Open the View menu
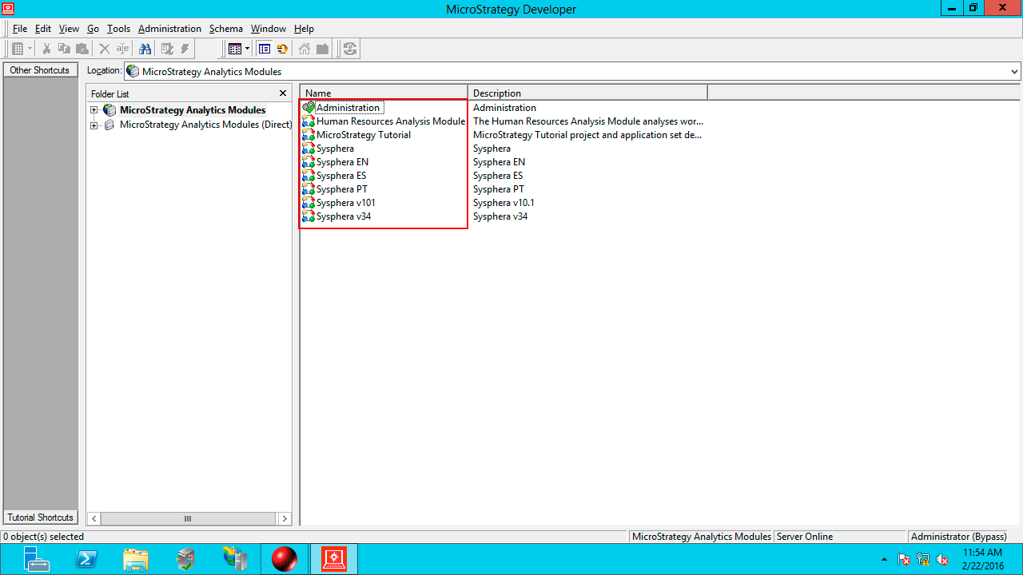The image size is (1023, 575). click(x=69, y=29)
